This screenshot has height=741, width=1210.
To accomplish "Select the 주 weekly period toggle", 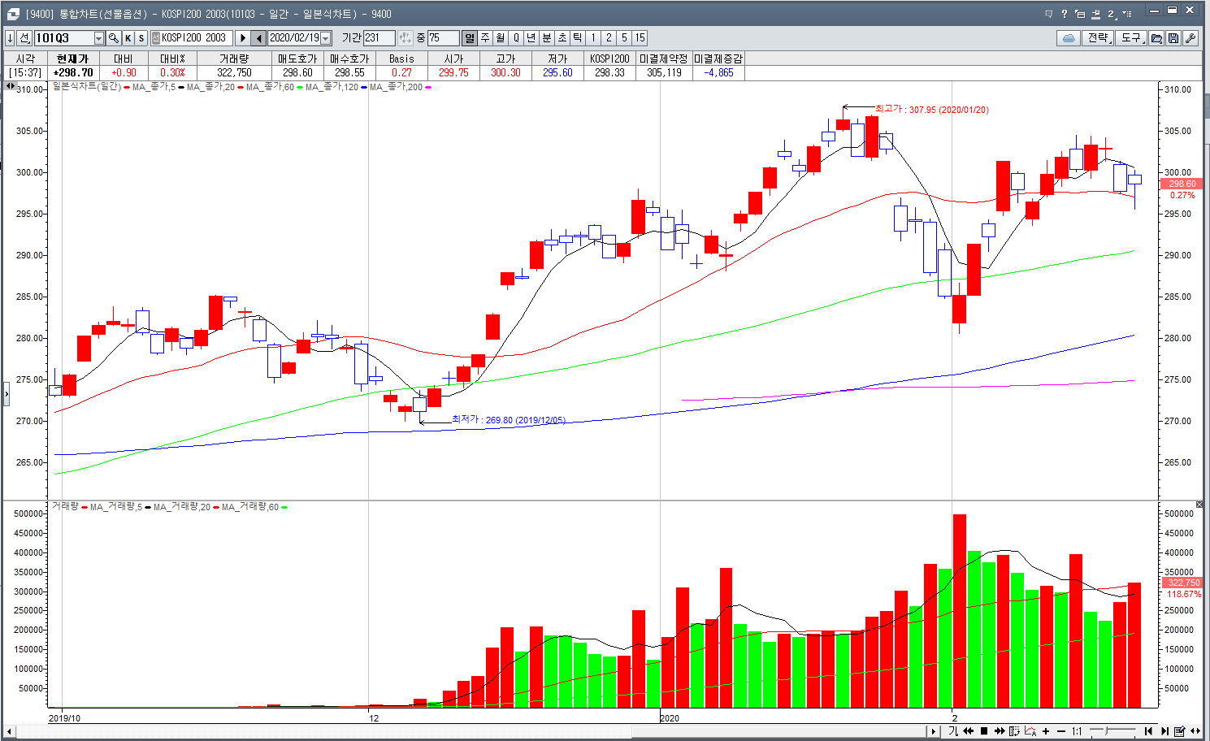I will [x=485, y=38].
